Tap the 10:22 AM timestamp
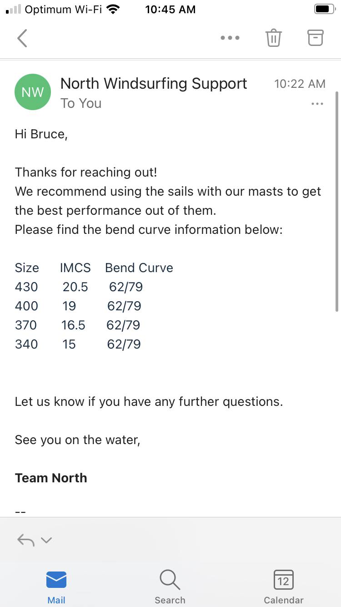This screenshot has width=341, height=607. (300, 84)
